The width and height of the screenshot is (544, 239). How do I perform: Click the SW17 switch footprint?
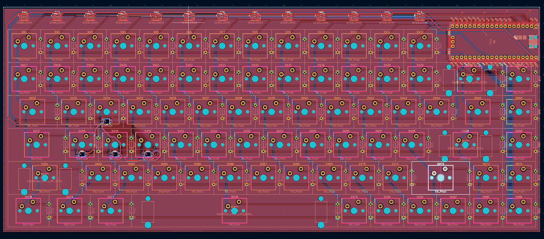pos(24,79)
